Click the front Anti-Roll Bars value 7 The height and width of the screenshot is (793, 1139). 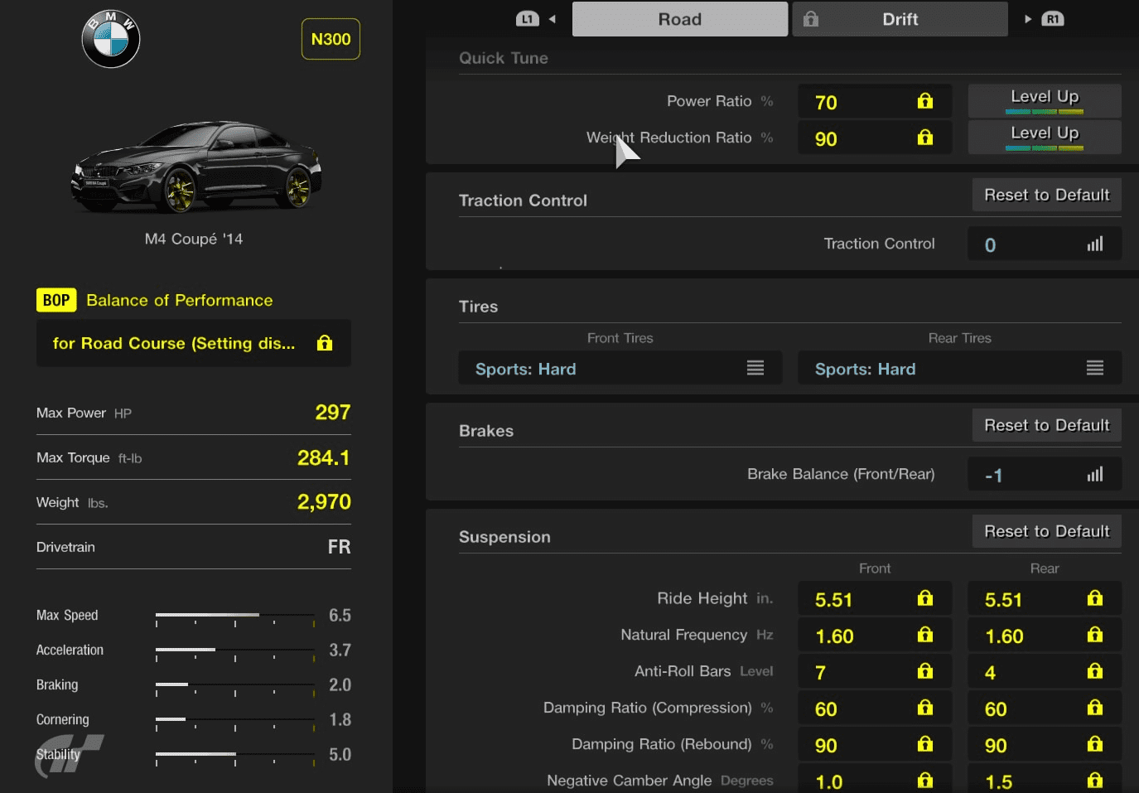pyautogui.click(x=820, y=673)
